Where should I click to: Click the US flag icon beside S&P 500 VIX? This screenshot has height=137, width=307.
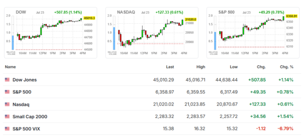(7, 129)
